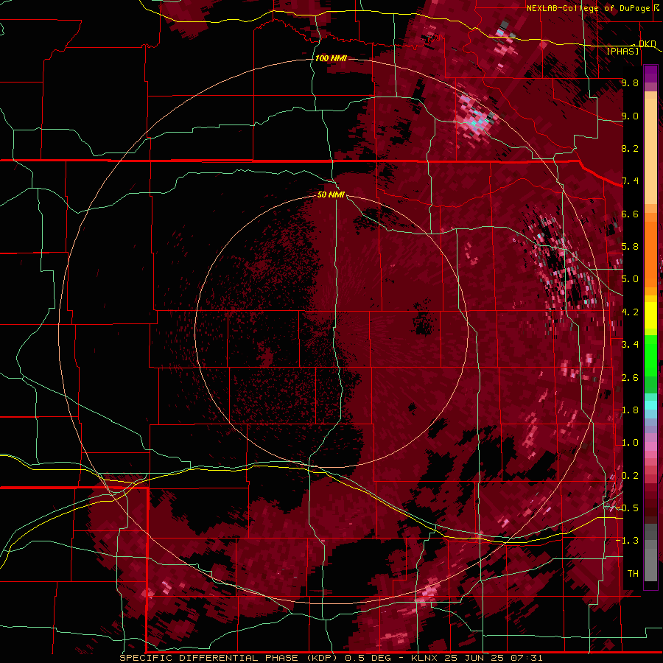Pick the gray bottom color bar segment
Viewport: 663px width, 663px height.
[x=650, y=564]
